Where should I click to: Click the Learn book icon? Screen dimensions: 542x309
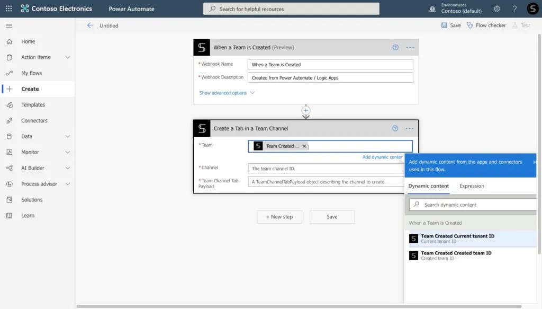[x=10, y=216]
